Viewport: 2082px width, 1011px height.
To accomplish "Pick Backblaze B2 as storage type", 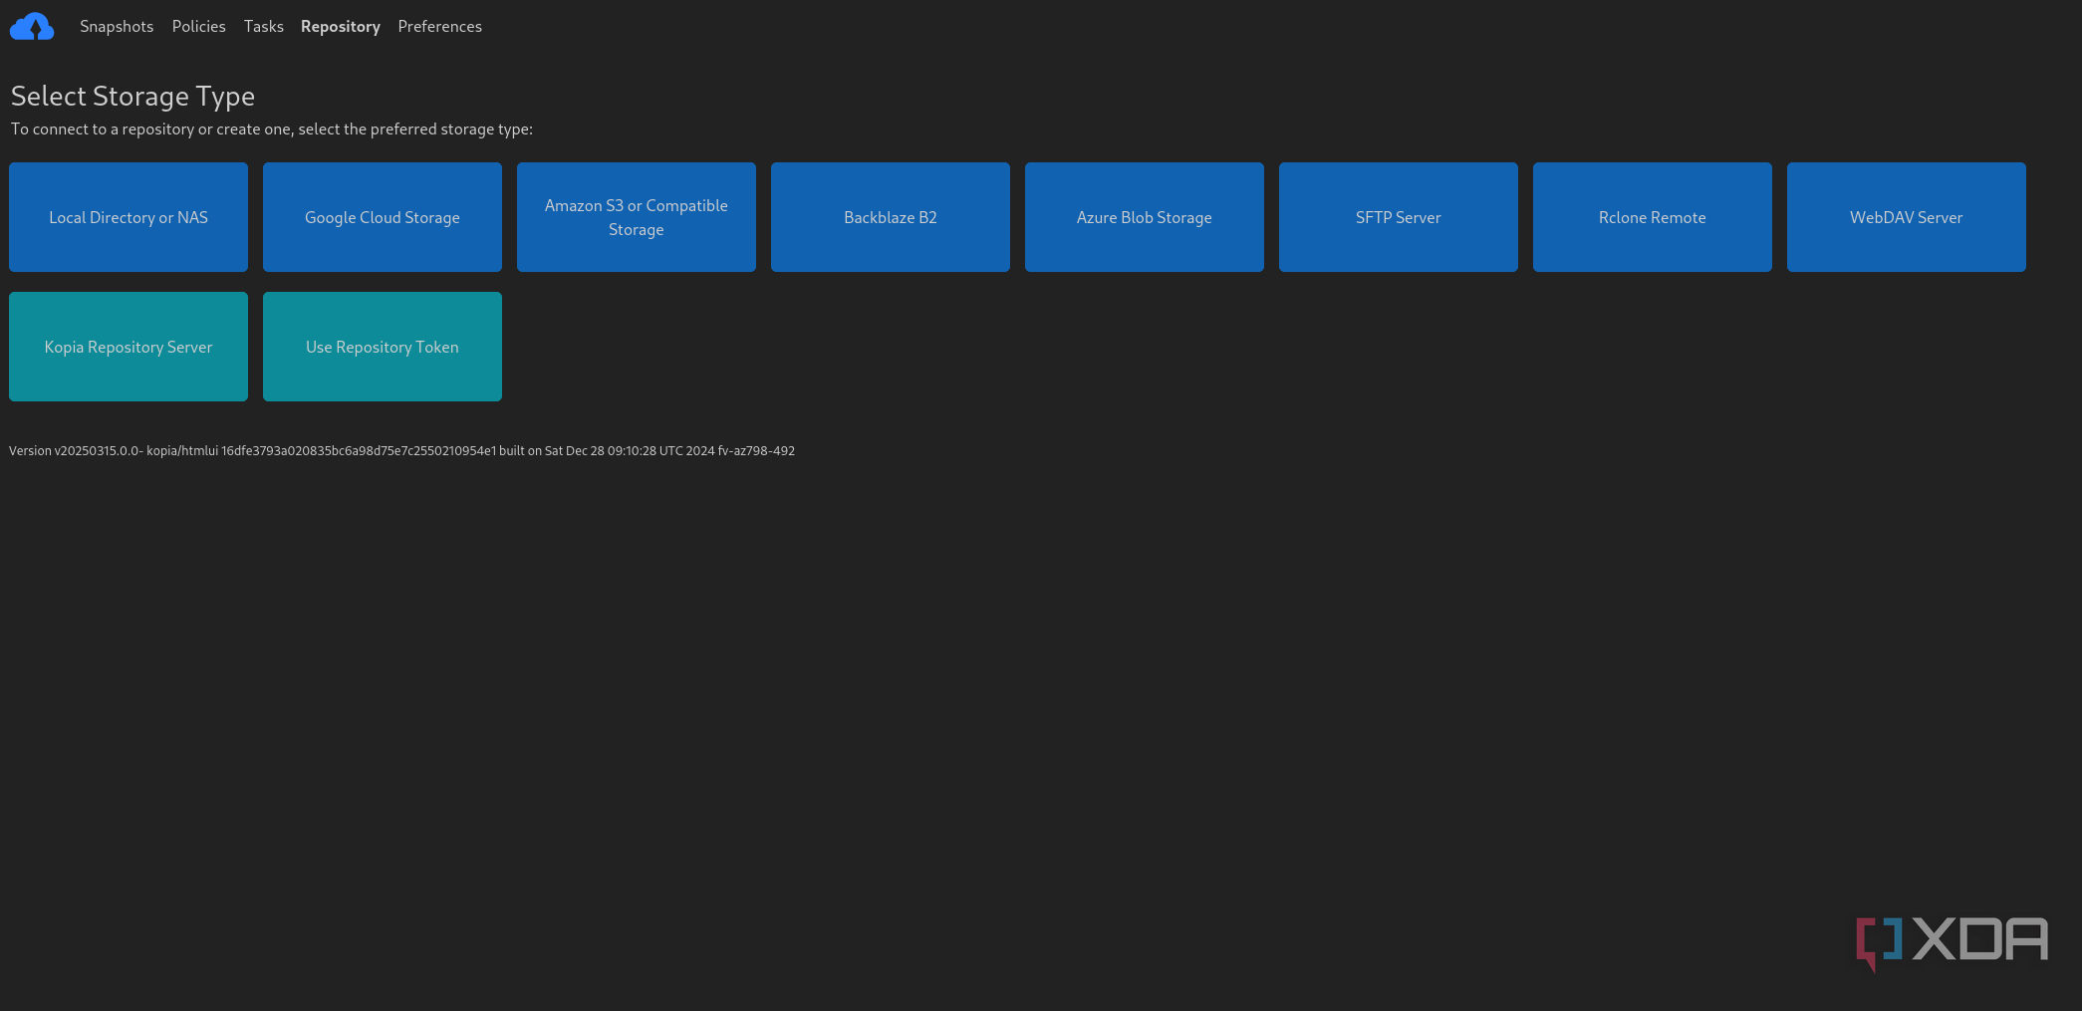I will pos(890,216).
